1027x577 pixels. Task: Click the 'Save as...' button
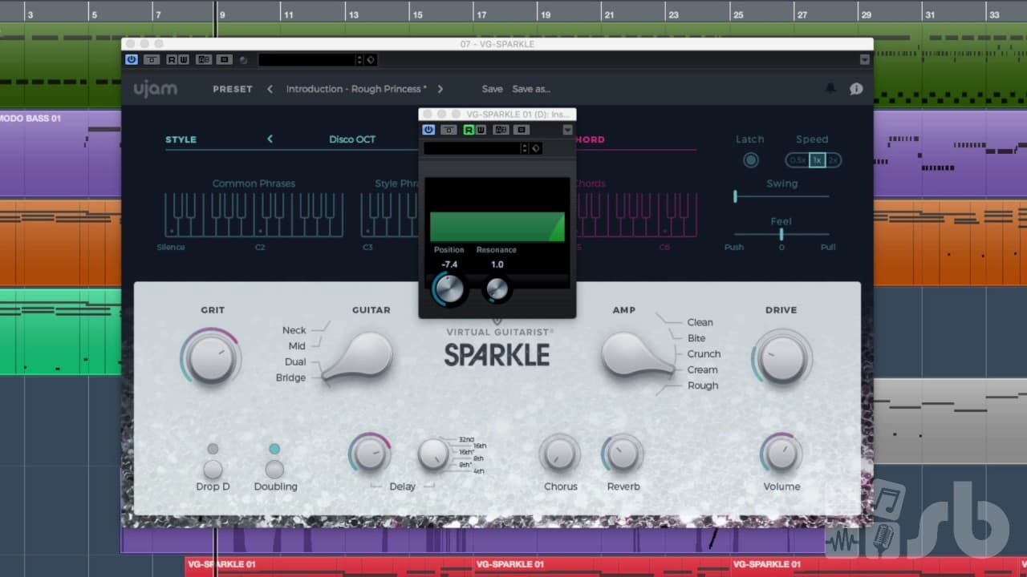point(531,89)
